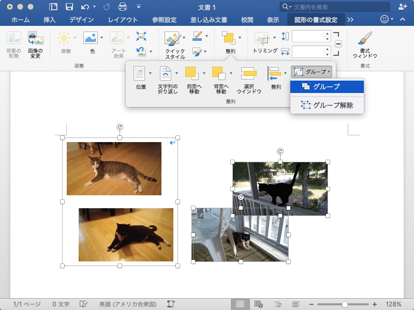Switch to print layout view
The height and width of the screenshot is (310, 414).
240,304
